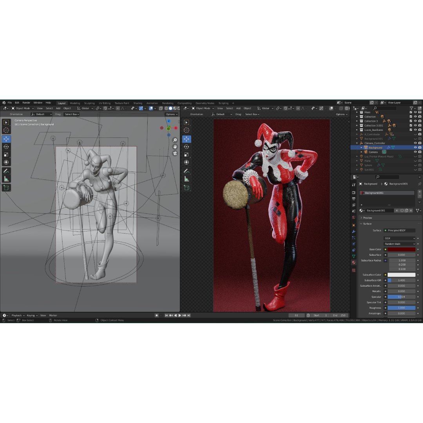Open the Tool properties tab

[354, 185]
